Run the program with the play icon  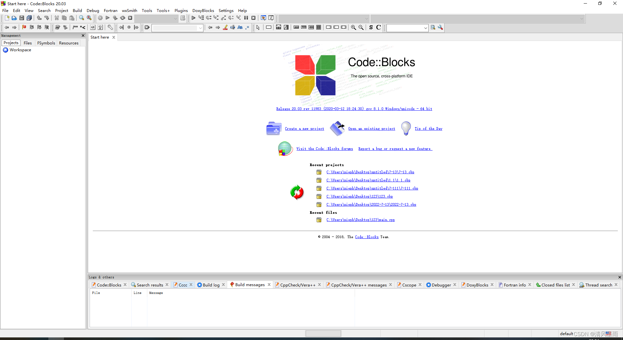point(108,18)
